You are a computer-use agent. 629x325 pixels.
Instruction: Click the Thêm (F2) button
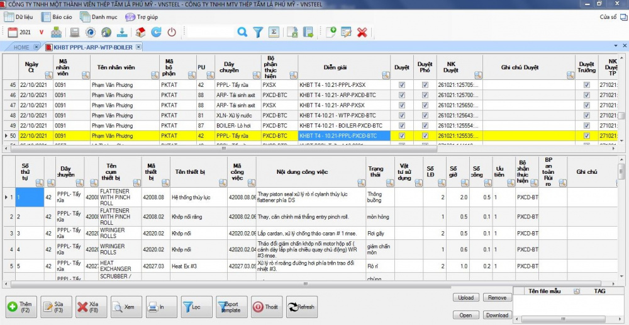tap(21, 307)
